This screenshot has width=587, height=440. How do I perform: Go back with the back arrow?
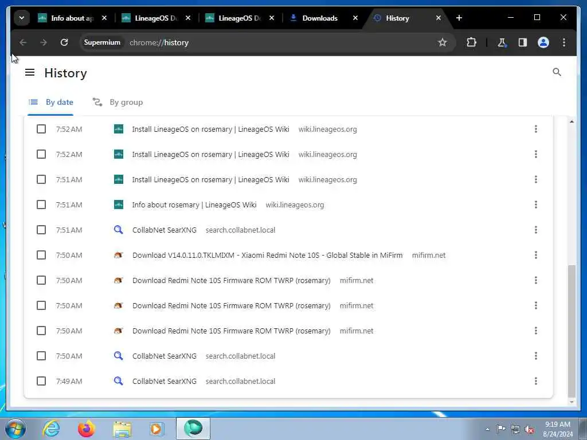tap(23, 42)
